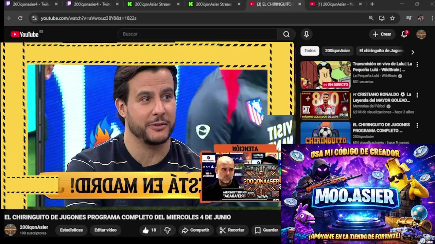Close the first 200iqonasier4 Twitch tab
This screenshot has height=244, width=435.
coord(56,4)
